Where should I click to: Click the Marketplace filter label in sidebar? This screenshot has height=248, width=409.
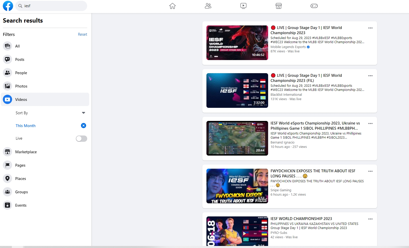coord(26,152)
